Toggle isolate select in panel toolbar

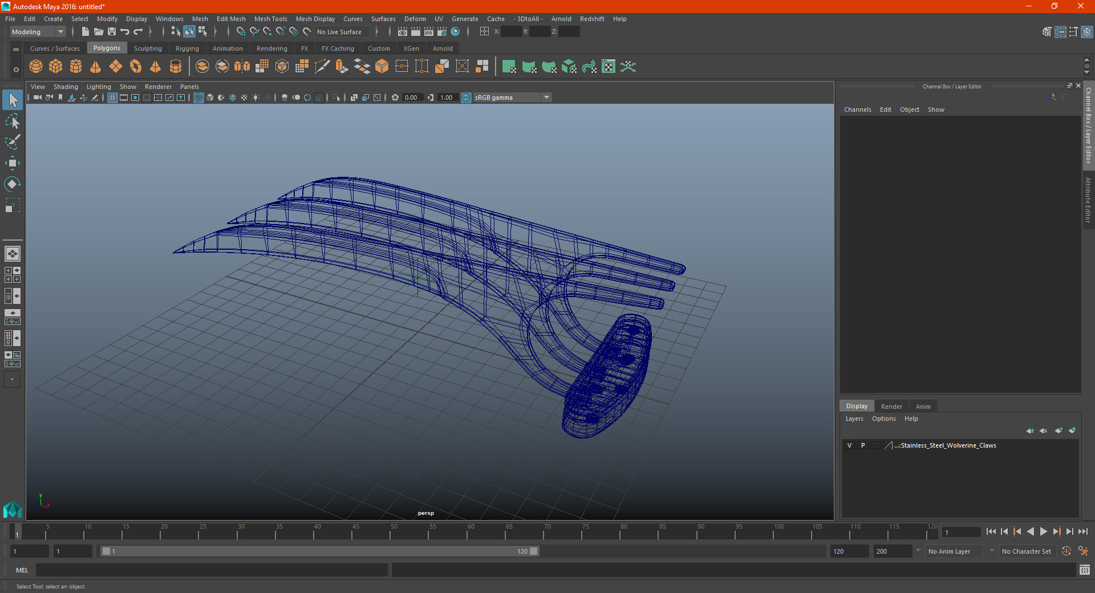click(336, 98)
